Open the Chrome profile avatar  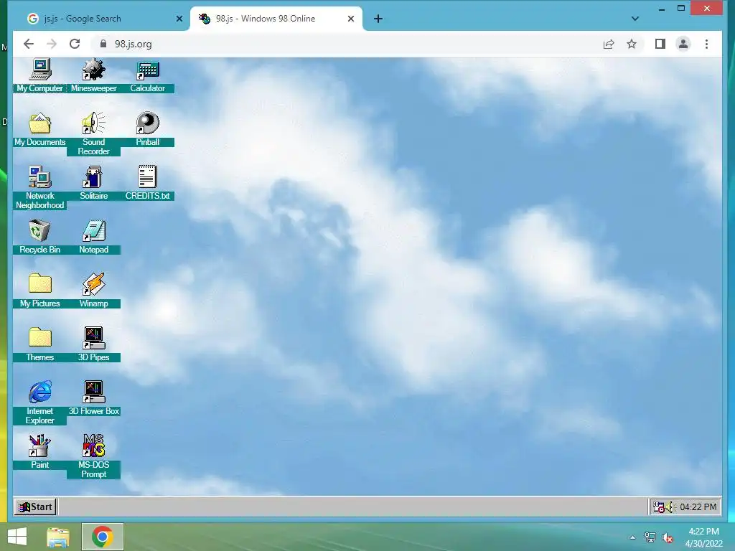point(683,44)
